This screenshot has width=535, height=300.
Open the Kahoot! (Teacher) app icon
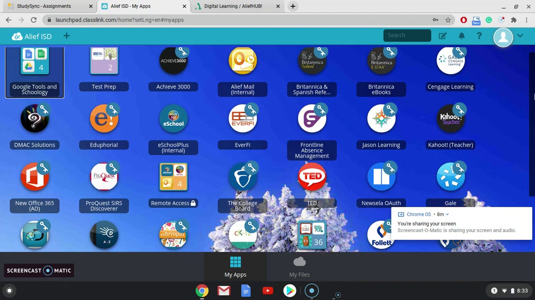pos(451,119)
